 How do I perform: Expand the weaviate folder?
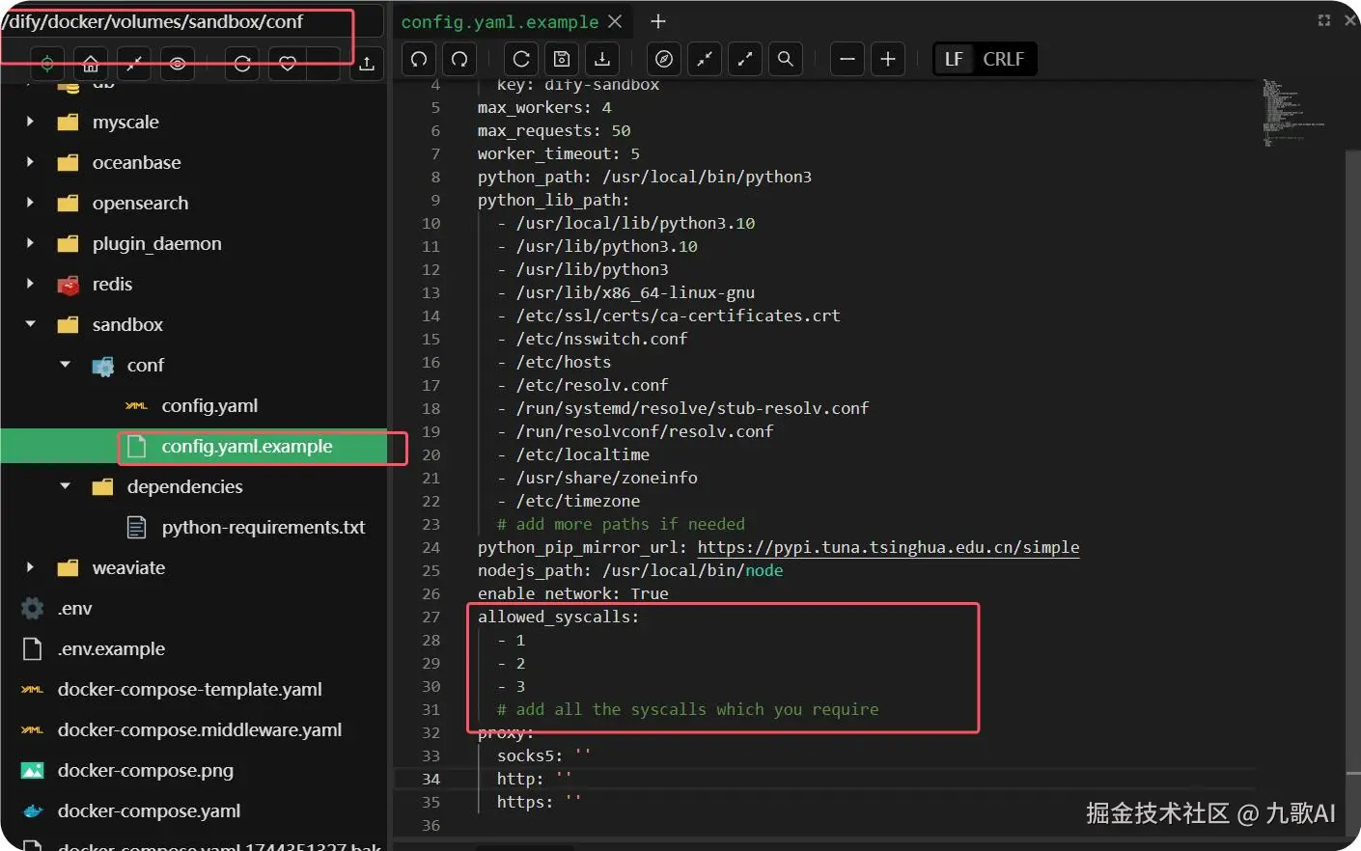[x=30, y=567]
